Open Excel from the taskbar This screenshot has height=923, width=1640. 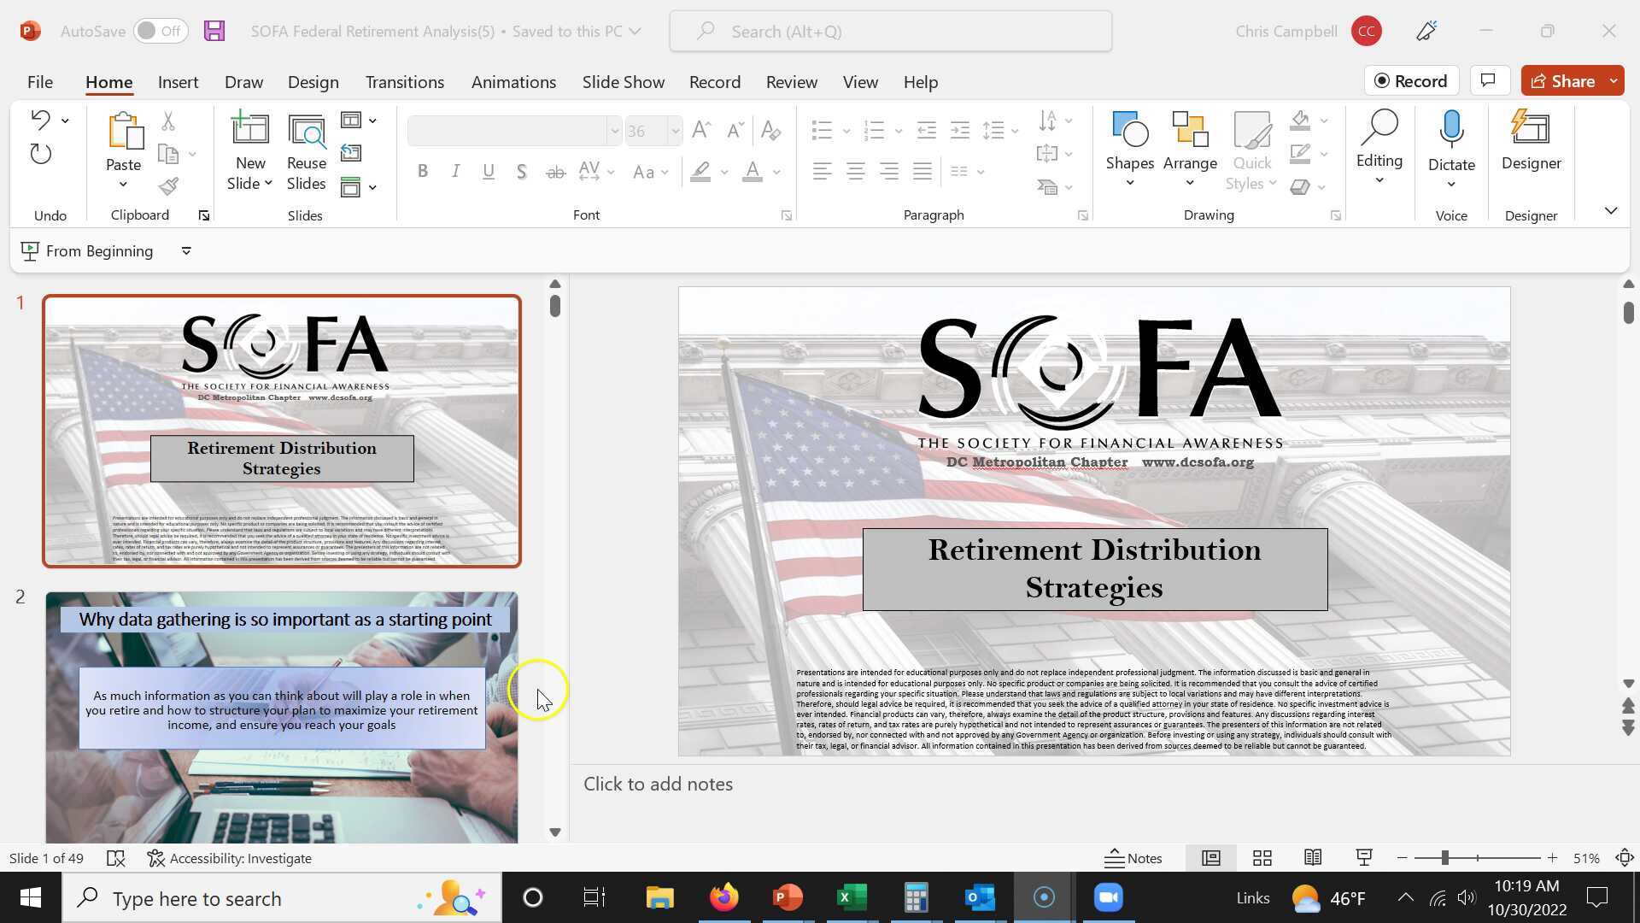pos(852,898)
